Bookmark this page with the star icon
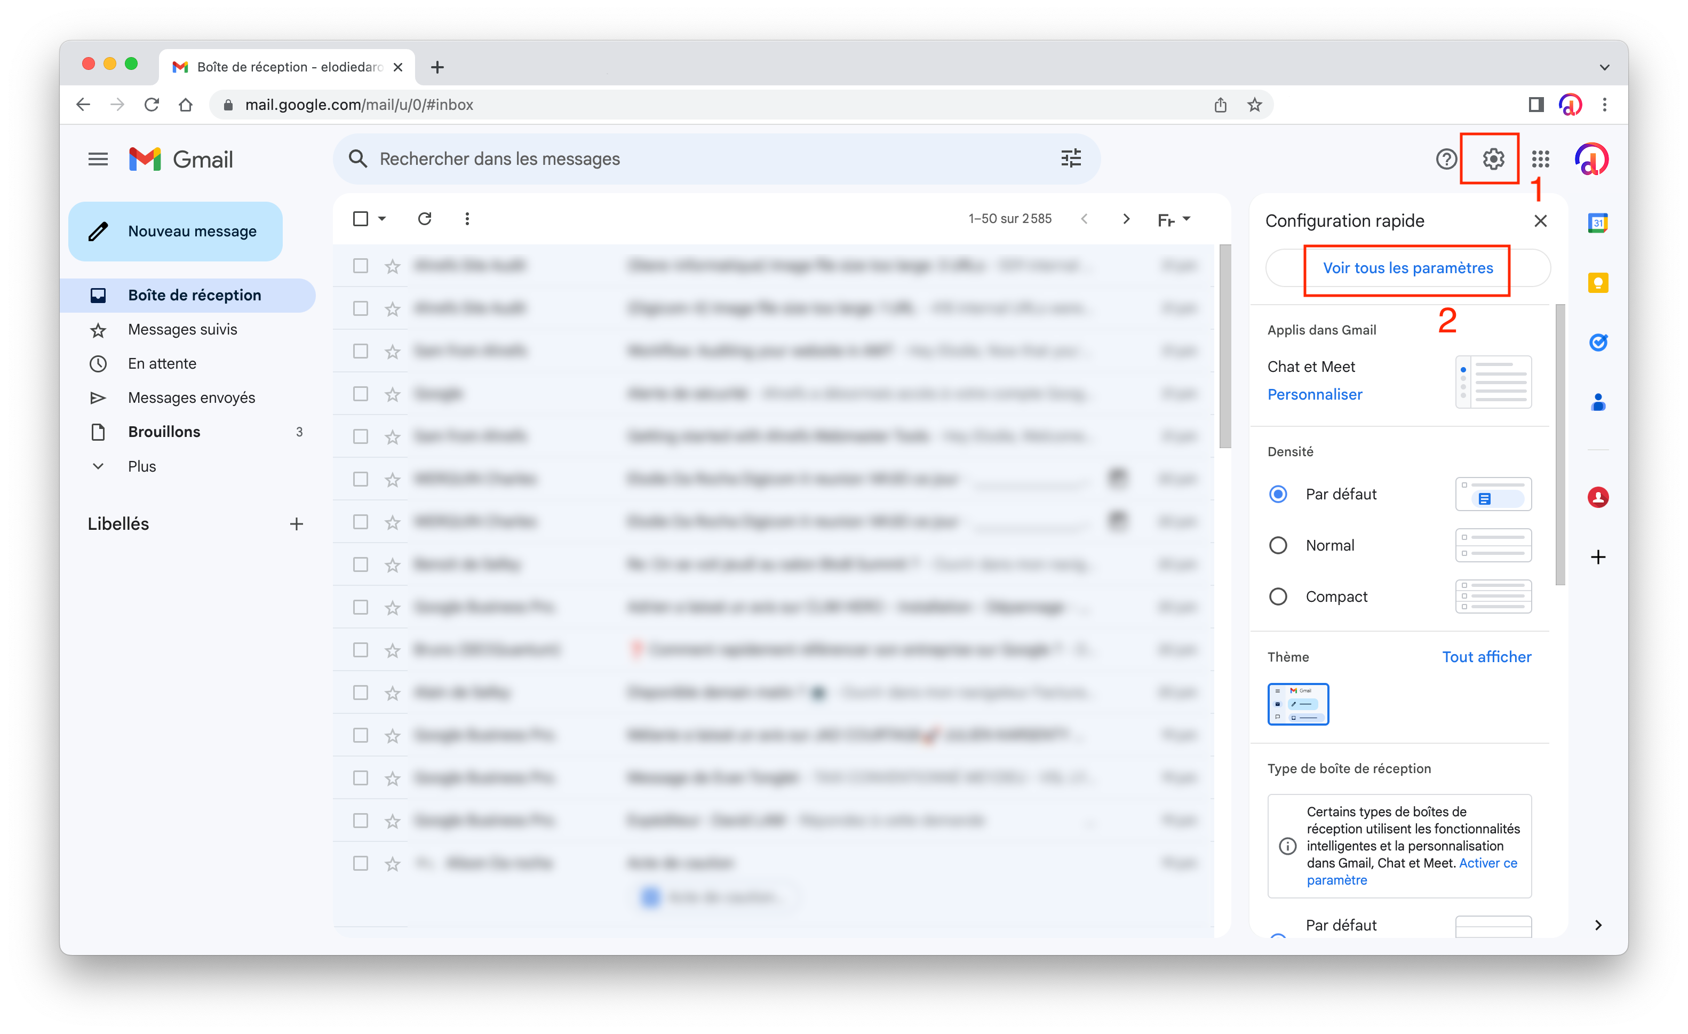 (1254, 104)
